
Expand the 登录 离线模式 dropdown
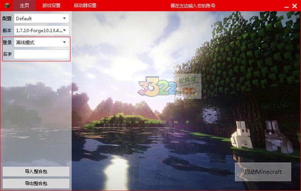42,42
